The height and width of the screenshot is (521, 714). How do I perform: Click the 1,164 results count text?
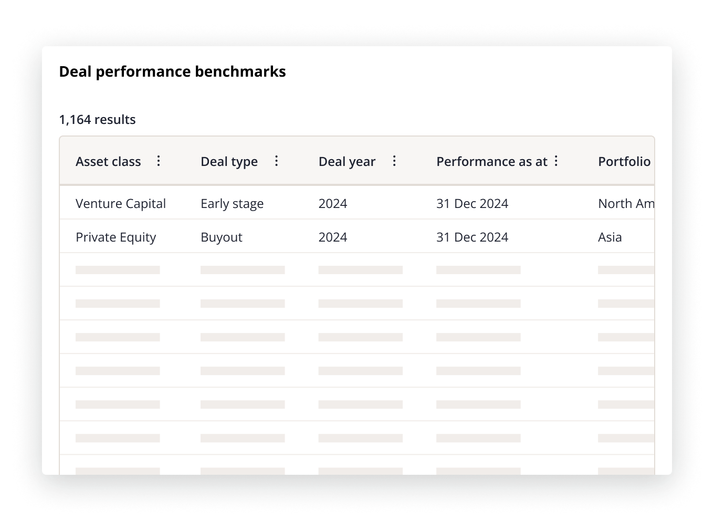pos(97,120)
